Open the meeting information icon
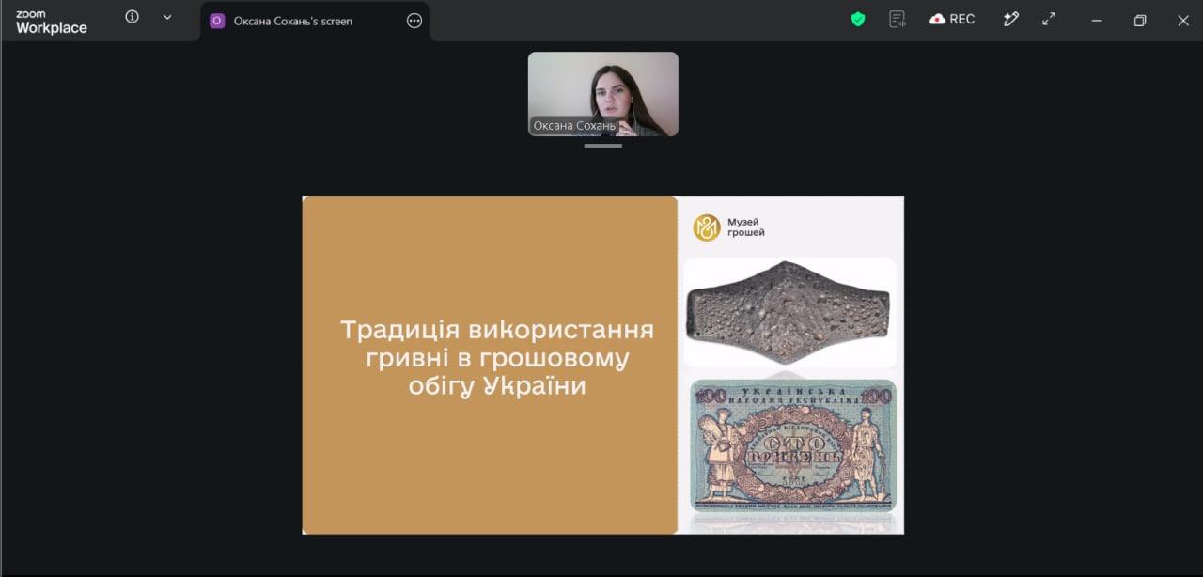This screenshot has height=577, width=1203. pos(132,17)
